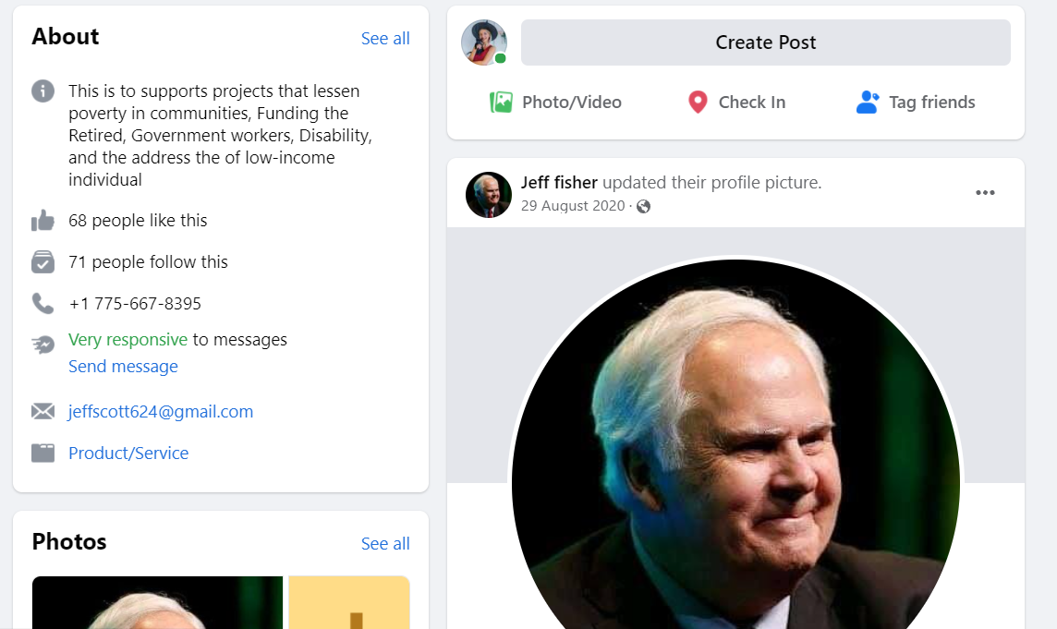Click See all in About section
This screenshot has width=1057, height=629.
[385, 38]
